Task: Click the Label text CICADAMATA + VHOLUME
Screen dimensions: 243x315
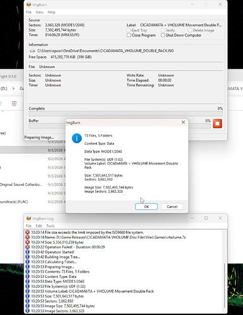Action: [181, 25]
